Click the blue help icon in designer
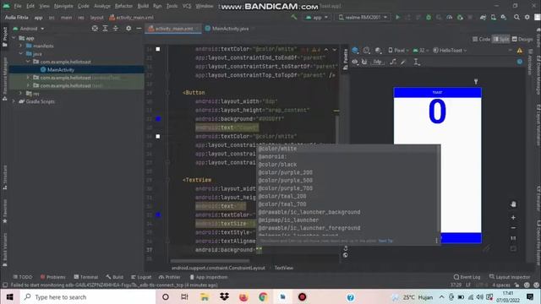Screen dimensions: 541x304 point(520,62)
